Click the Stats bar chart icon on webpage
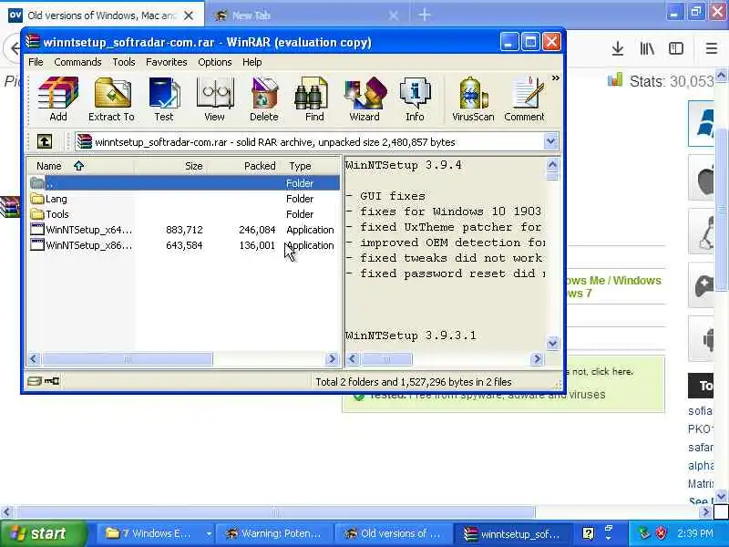The height and width of the screenshot is (547, 729). click(614, 80)
